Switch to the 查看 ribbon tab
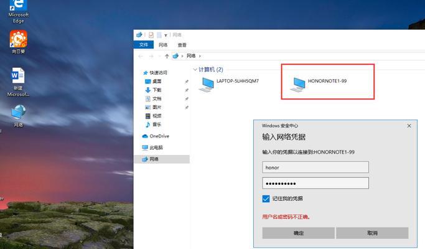 tap(182, 45)
